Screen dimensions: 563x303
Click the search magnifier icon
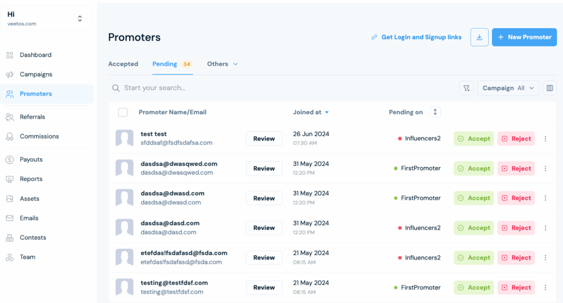click(x=115, y=88)
